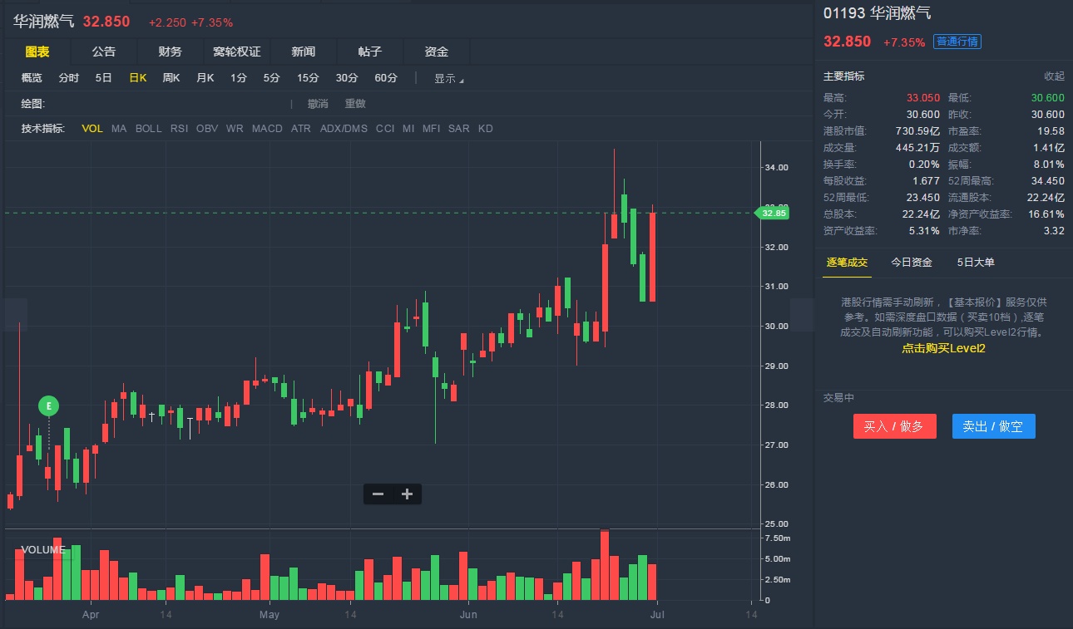Zoom out the chart with minus icon
1073x629 pixels.
(378, 494)
